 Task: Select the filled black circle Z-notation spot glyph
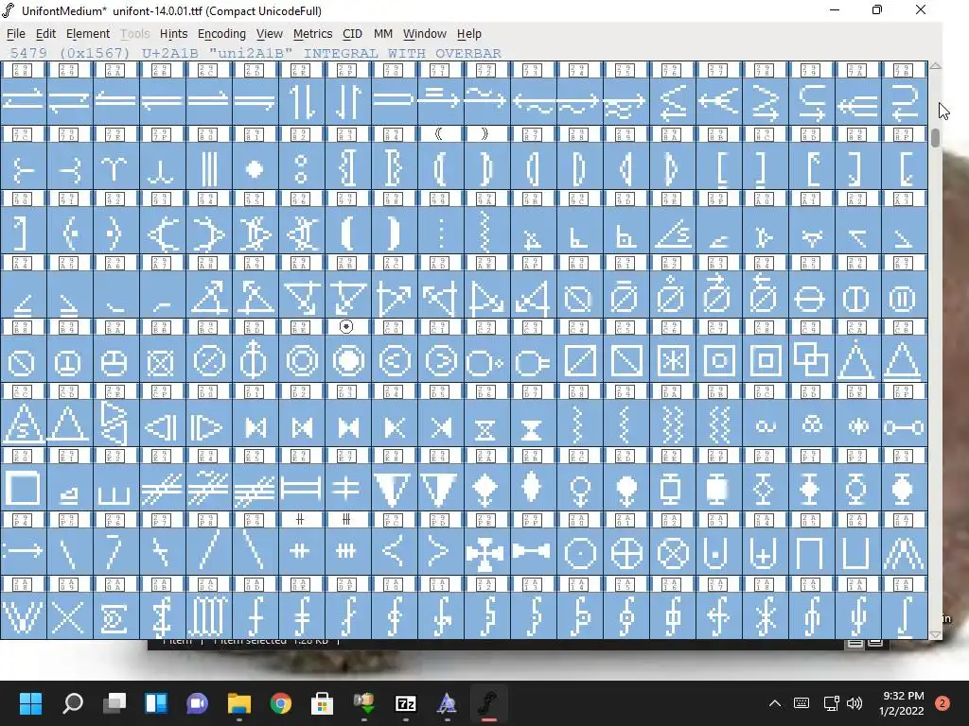tap(255, 167)
